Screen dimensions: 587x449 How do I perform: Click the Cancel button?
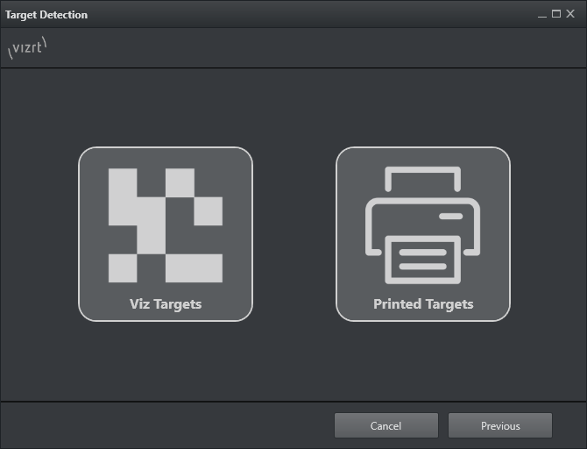pos(385,426)
